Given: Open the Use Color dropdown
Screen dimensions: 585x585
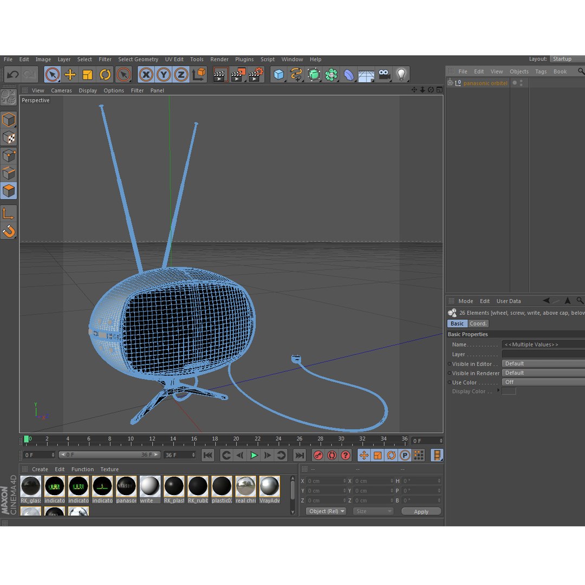Looking at the screenshot, I should tap(543, 382).
